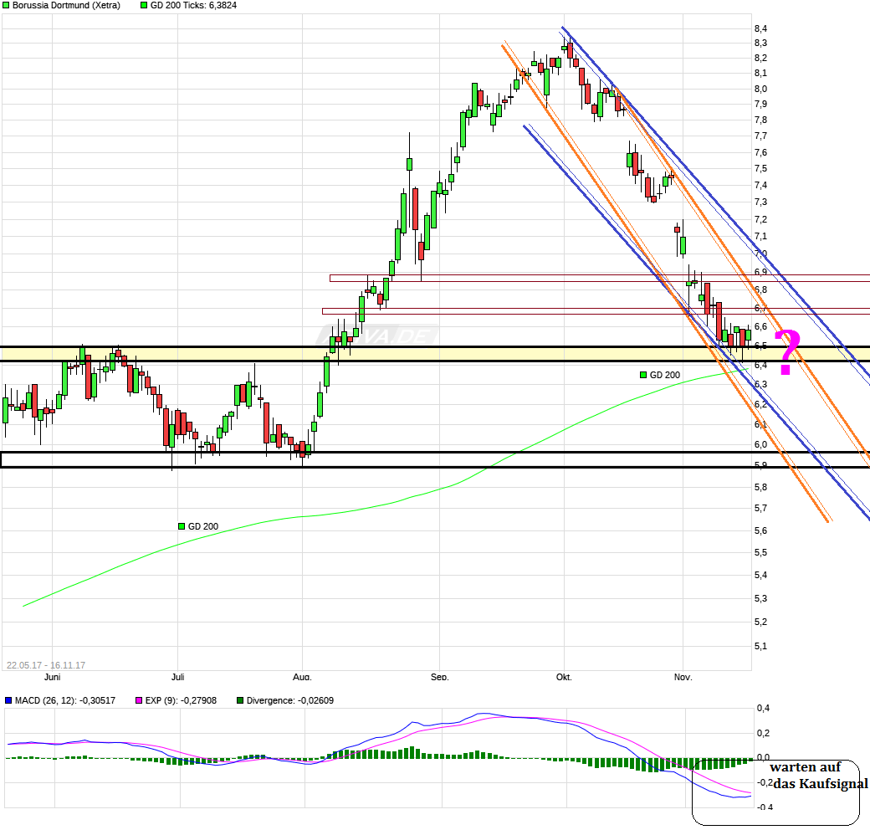870x830 pixels.
Task: Click the 5,2 price axis value
Action: coord(760,622)
